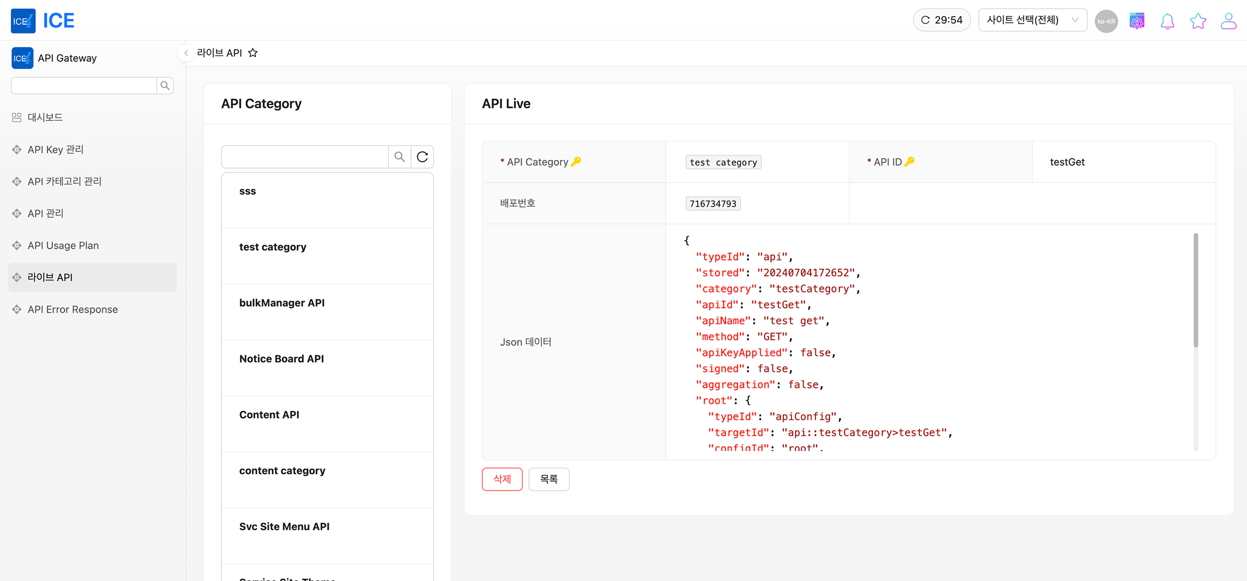Screen dimensions: 1247x581
Task: Click the sidebar menu search icon
Action: click(x=165, y=86)
